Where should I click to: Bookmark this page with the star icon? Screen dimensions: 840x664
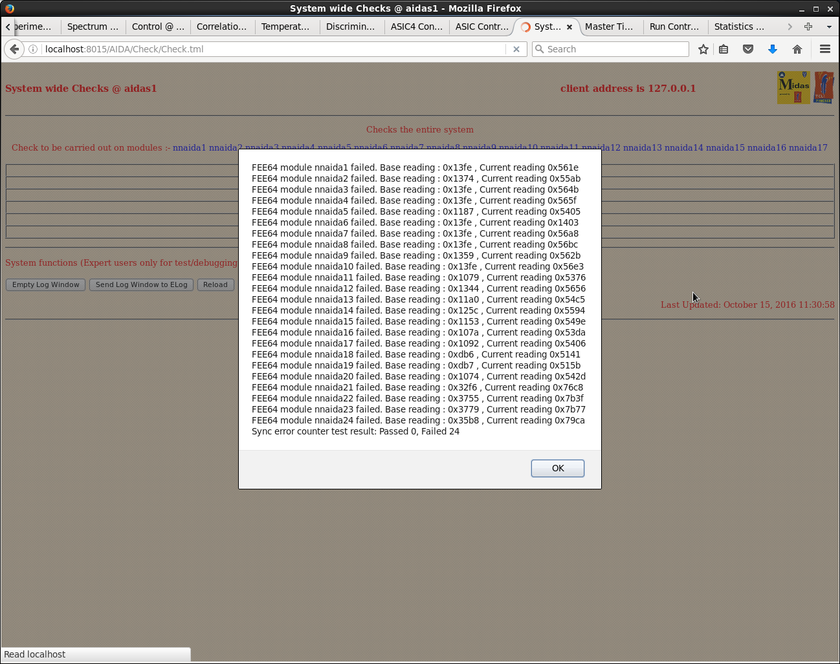pos(703,49)
